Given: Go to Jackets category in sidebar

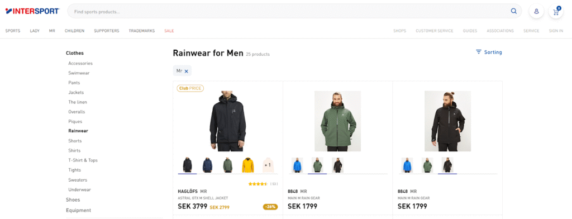Looking at the screenshot, I should tap(76, 92).
